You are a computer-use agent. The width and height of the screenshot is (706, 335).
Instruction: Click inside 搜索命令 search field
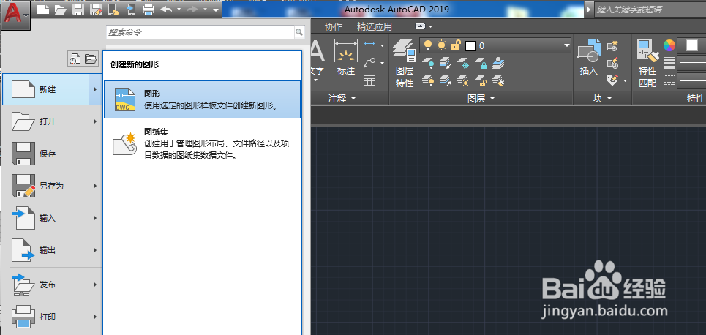pyautogui.click(x=200, y=32)
